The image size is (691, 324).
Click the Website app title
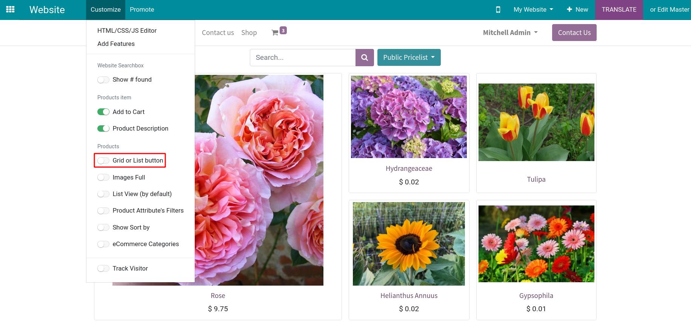pyautogui.click(x=47, y=9)
